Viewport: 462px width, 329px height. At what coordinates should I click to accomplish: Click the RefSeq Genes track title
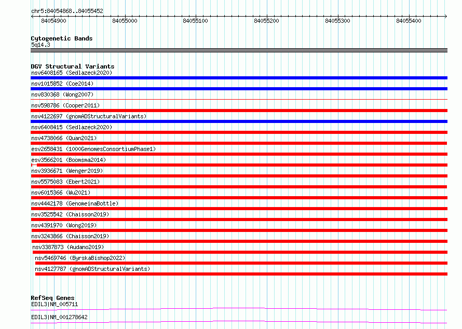click(x=52, y=298)
